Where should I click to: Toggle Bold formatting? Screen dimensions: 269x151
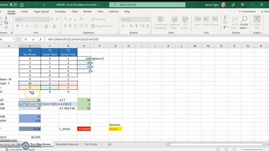17,26
